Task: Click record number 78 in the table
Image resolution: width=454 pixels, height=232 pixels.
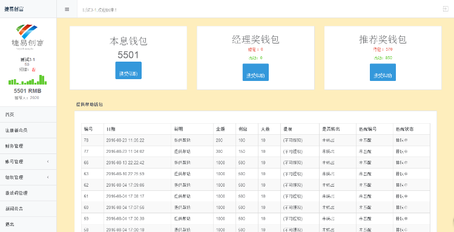Action: pos(87,140)
